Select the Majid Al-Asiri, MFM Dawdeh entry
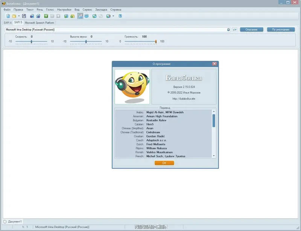 tap(165, 112)
